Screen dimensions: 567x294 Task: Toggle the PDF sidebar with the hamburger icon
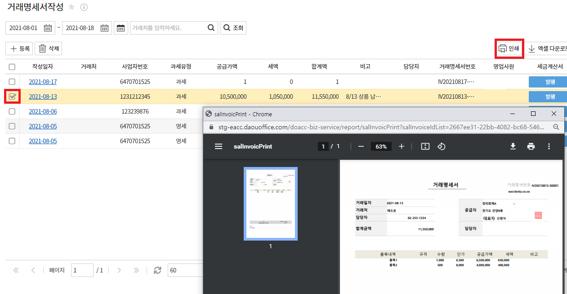pyautogui.click(x=219, y=146)
